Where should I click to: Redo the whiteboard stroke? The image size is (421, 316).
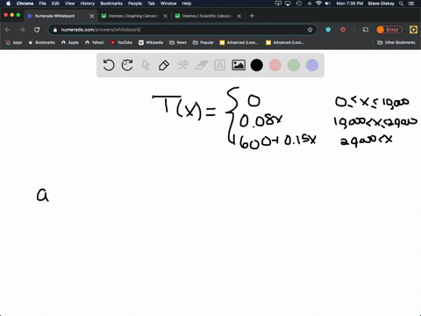tap(127, 65)
